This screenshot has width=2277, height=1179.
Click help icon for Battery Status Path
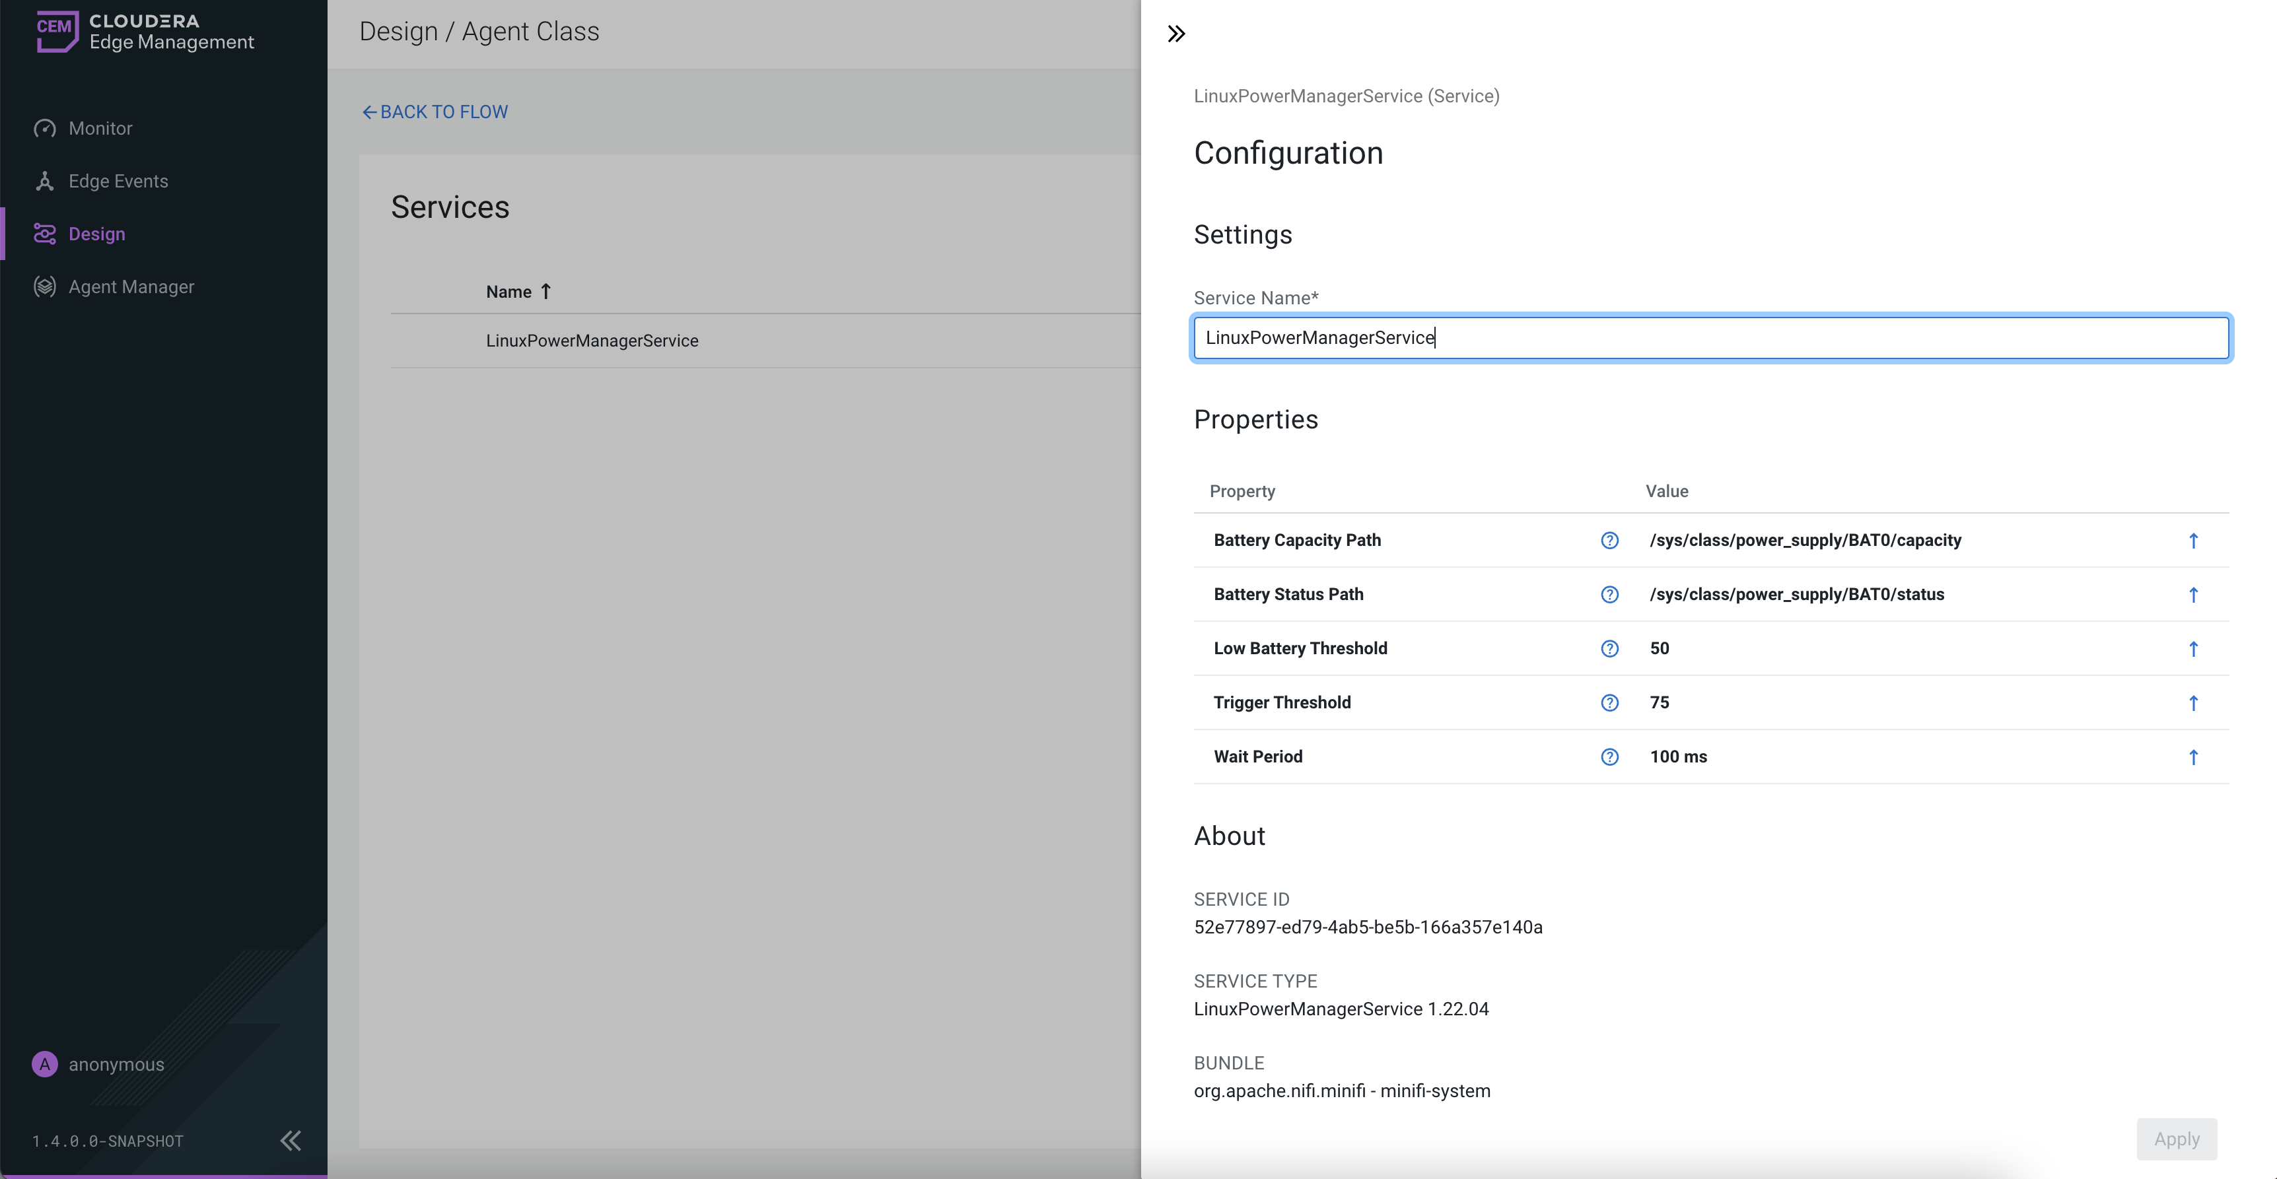coord(1609,594)
